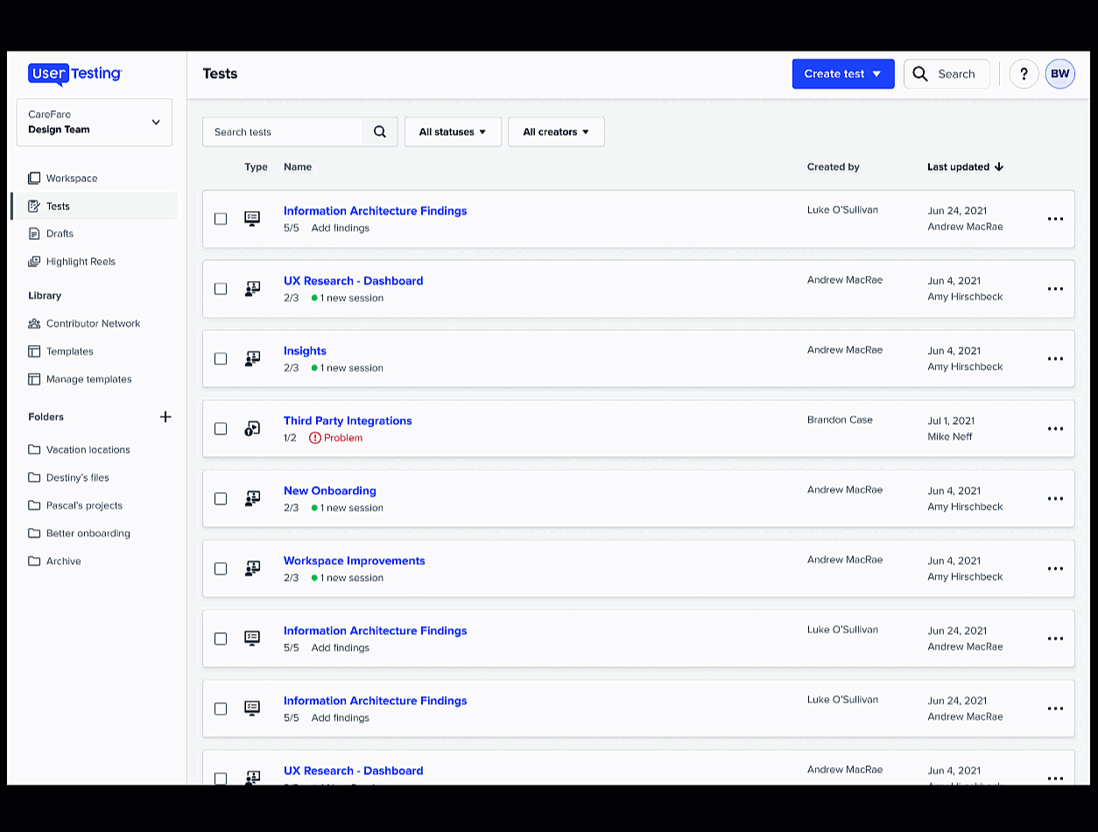This screenshot has width=1098, height=832.
Task: Click creator name Brandon Case
Action: click(840, 420)
